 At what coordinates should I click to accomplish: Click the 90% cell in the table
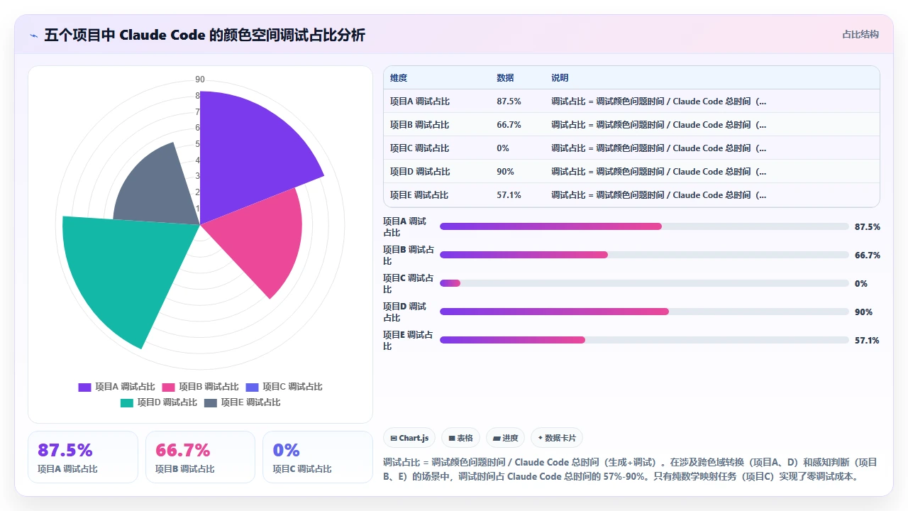(x=505, y=172)
